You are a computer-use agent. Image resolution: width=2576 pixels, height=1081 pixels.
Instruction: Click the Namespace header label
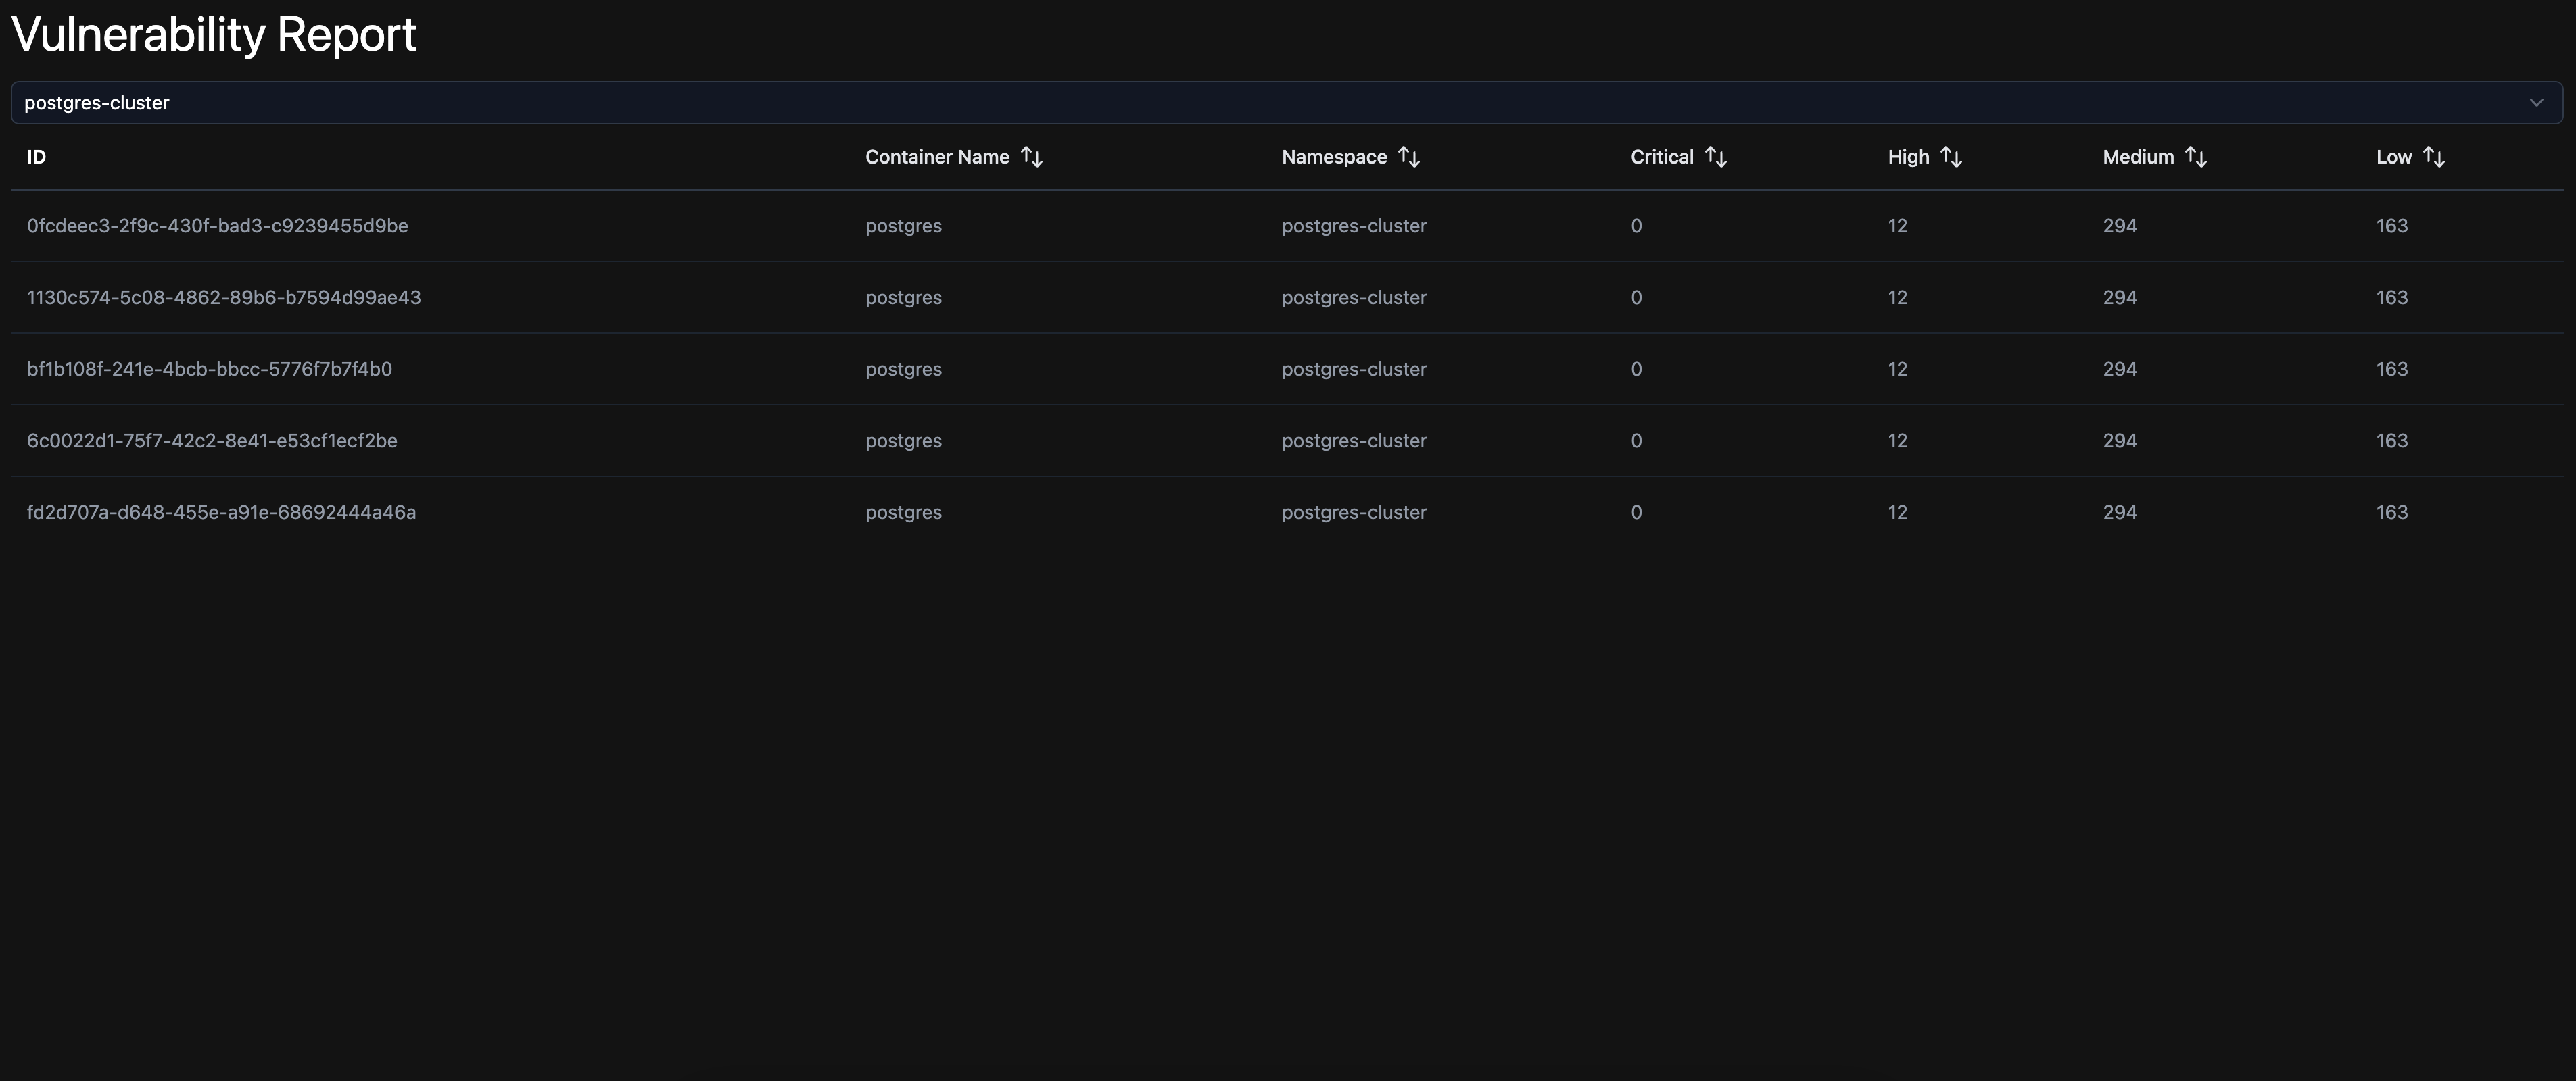[x=1333, y=157]
